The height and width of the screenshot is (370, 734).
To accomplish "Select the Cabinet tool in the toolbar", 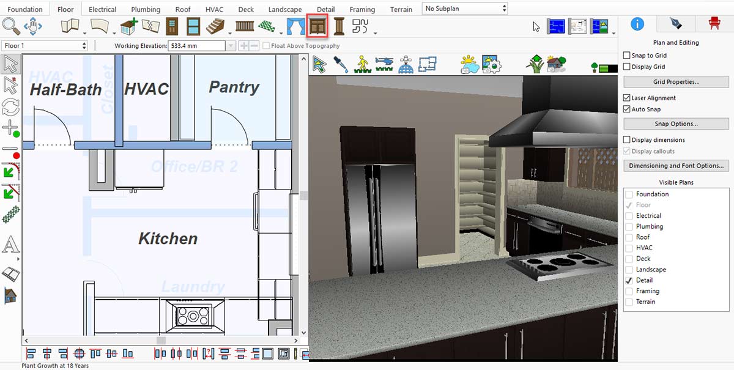I will click(x=317, y=26).
